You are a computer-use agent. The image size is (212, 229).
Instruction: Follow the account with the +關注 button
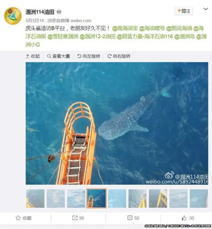[x=184, y=11]
